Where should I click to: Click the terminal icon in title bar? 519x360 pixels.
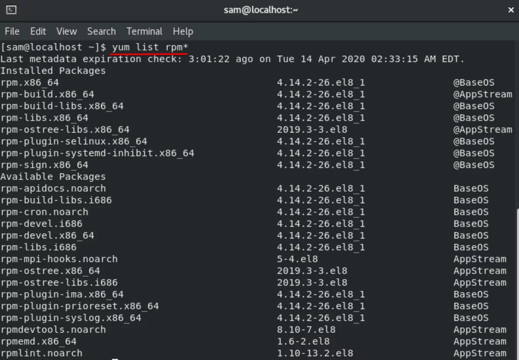click(11, 10)
